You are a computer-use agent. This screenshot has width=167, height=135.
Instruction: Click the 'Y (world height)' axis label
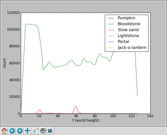86,120
